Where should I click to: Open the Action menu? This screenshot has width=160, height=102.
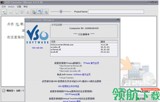tap(11, 7)
